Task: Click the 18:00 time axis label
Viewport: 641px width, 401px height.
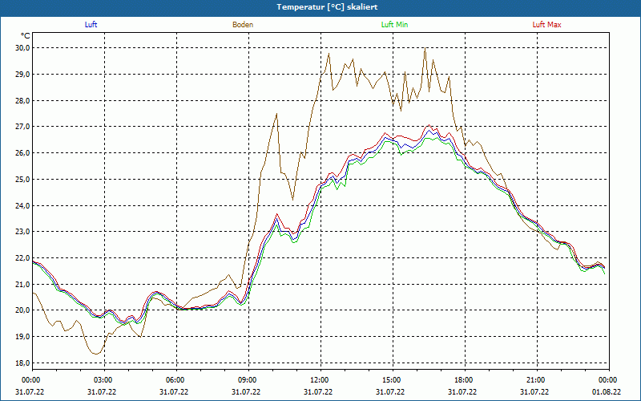Action: tap(462, 380)
